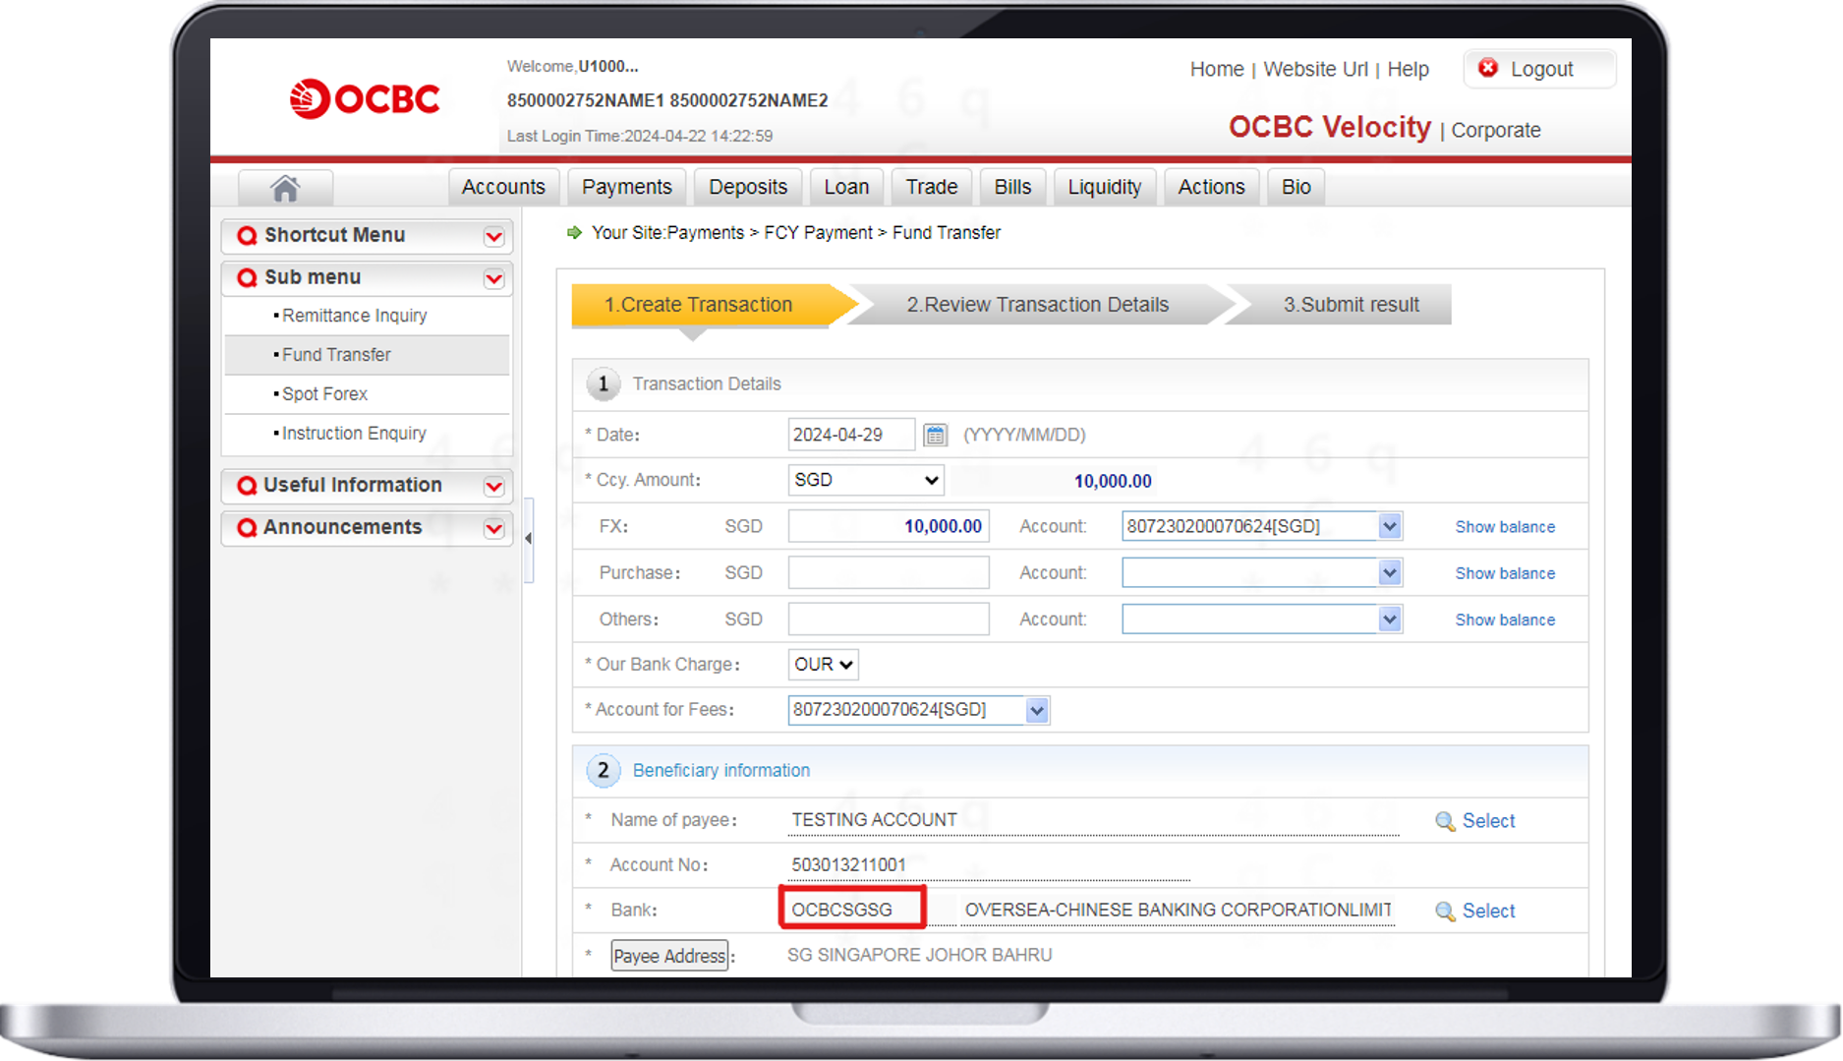
Task: Open the Accounts menu
Action: pyautogui.click(x=503, y=187)
